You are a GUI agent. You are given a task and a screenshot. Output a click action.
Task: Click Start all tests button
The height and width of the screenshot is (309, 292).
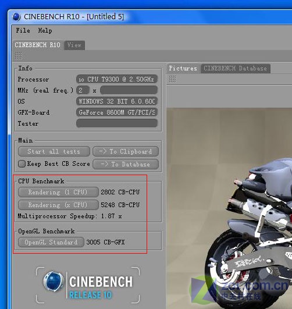54,151
